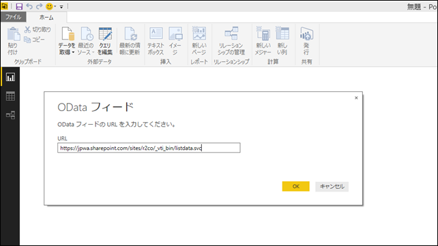Click OK in the OData フィード dialog
438x246 pixels.
(x=296, y=186)
